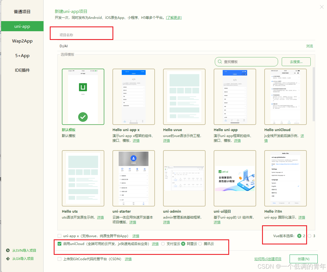Open 详情 link under Hello uni-app

(237, 141)
